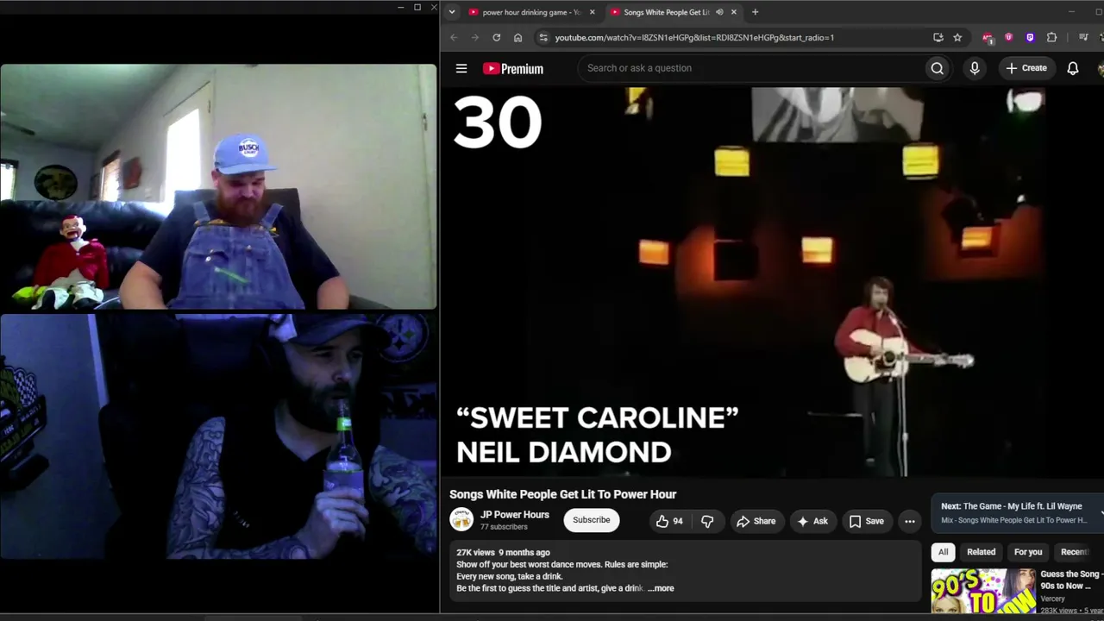Open the Extensions puzzle menu
The width and height of the screenshot is (1104, 621).
1052,37
